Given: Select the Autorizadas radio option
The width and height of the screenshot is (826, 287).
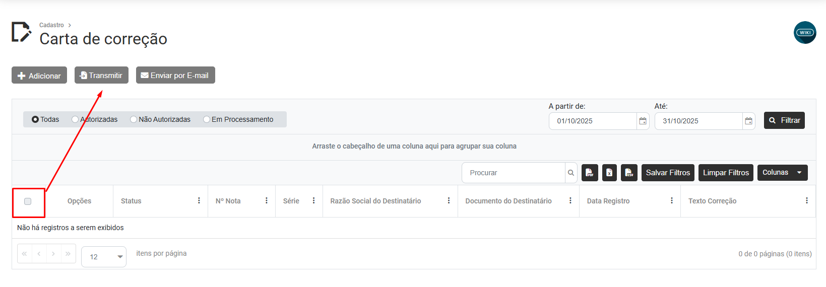Looking at the screenshot, I should tap(75, 119).
